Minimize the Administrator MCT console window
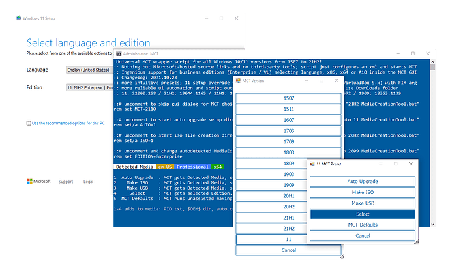Screen dimensions: 450x271 point(398,53)
